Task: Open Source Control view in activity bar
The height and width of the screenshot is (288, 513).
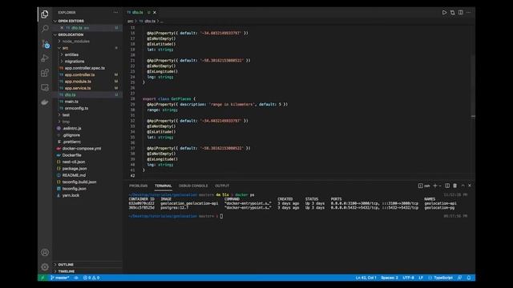Action: pyautogui.click(x=45, y=43)
